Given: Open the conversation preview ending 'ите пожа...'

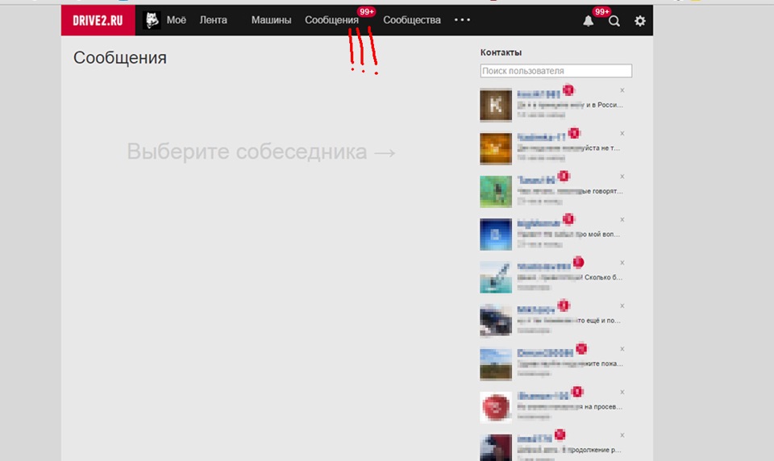Looking at the screenshot, I should [x=570, y=363].
